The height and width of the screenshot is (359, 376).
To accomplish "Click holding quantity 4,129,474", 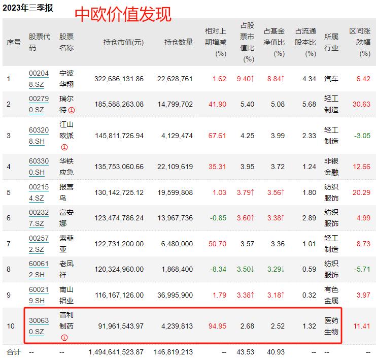I will pyautogui.click(x=177, y=136).
